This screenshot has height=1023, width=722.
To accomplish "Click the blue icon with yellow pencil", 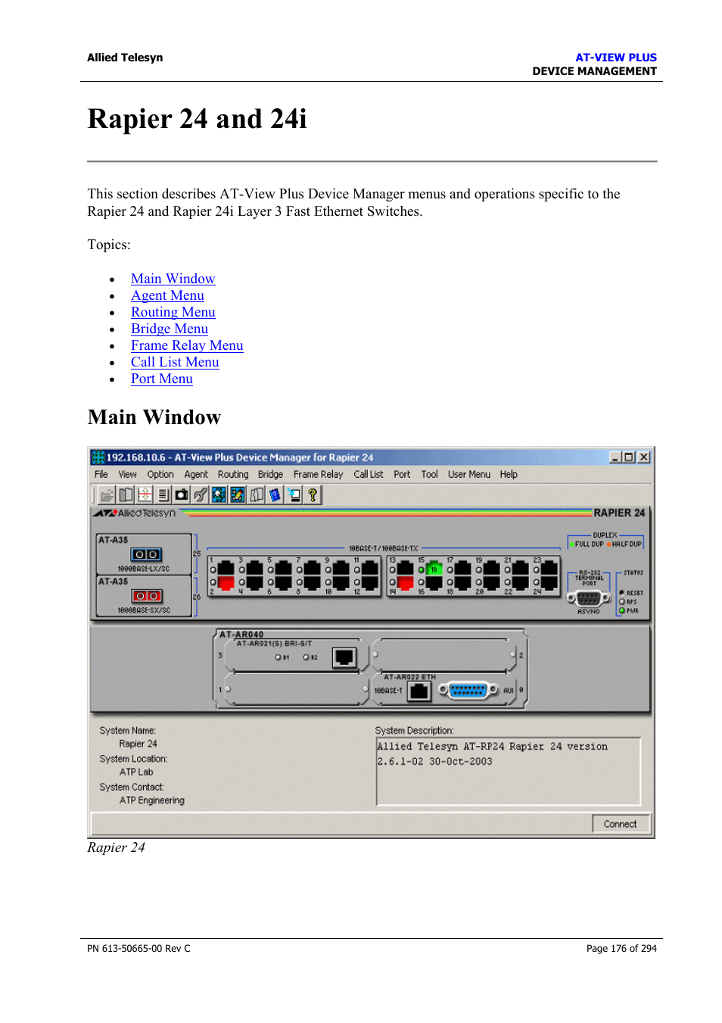I will pos(238,495).
